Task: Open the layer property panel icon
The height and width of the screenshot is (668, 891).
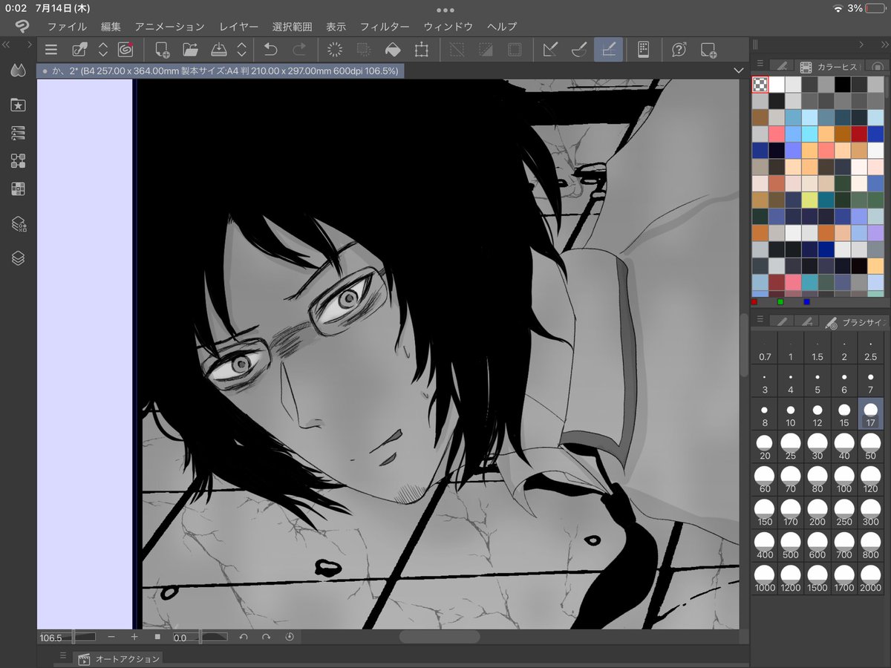Action: click(19, 223)
